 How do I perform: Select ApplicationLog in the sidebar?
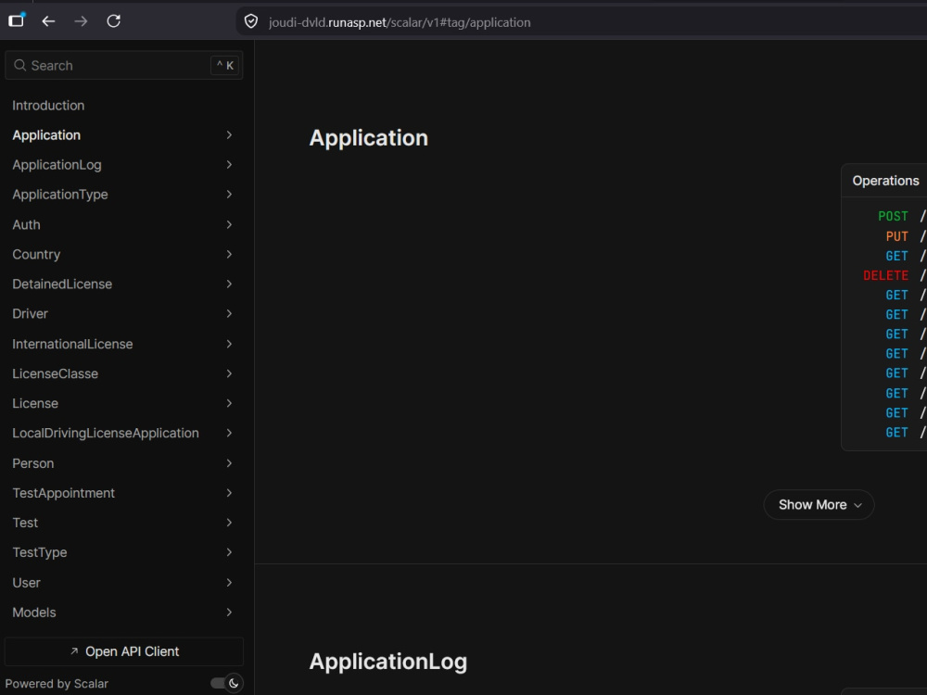click(57, 165)
